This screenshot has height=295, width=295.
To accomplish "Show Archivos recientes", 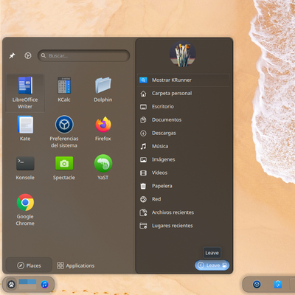I will (184, 212).
